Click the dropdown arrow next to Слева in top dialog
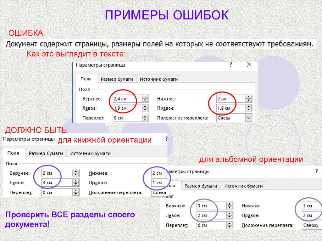Viewport: 322px width, 241px height. click(x=249, y=118)
